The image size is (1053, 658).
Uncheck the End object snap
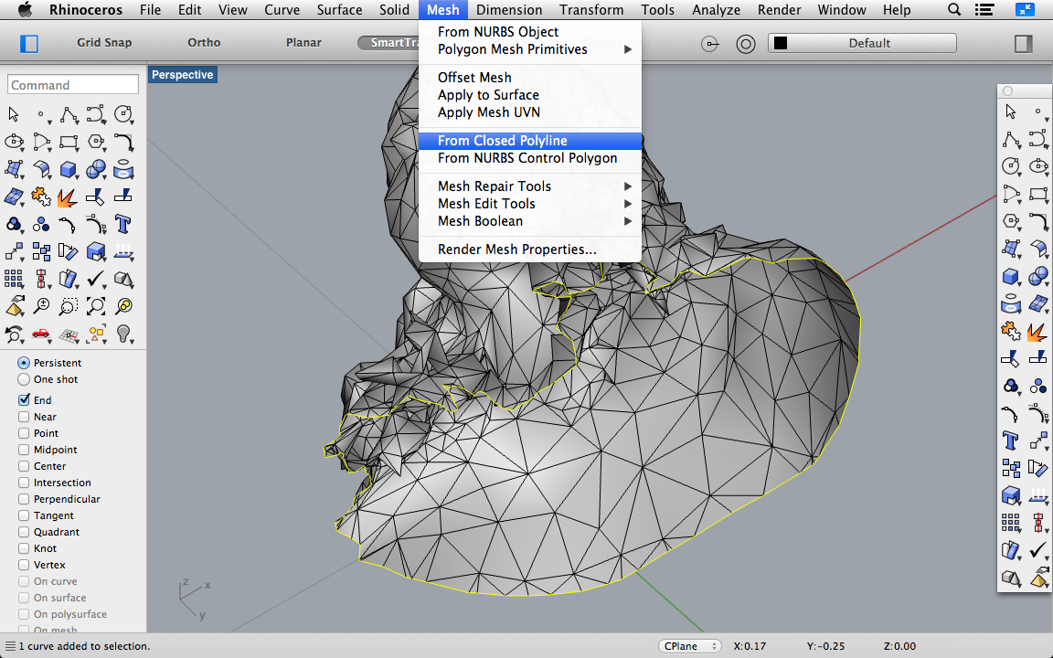click(x=25, y=400)
